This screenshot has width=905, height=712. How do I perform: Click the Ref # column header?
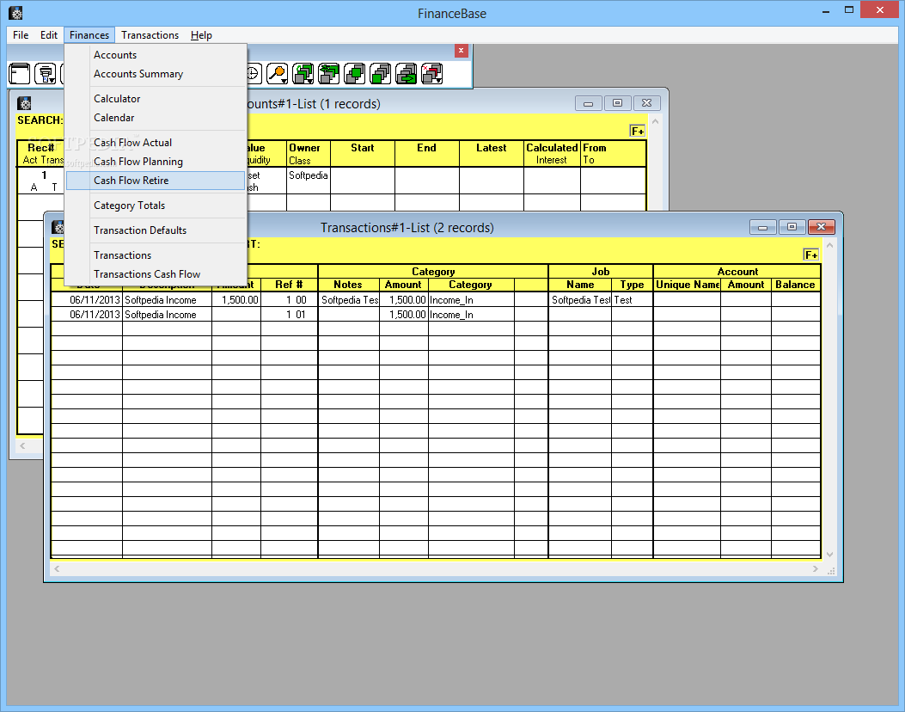pyautogui.click(x=289, y=285)
